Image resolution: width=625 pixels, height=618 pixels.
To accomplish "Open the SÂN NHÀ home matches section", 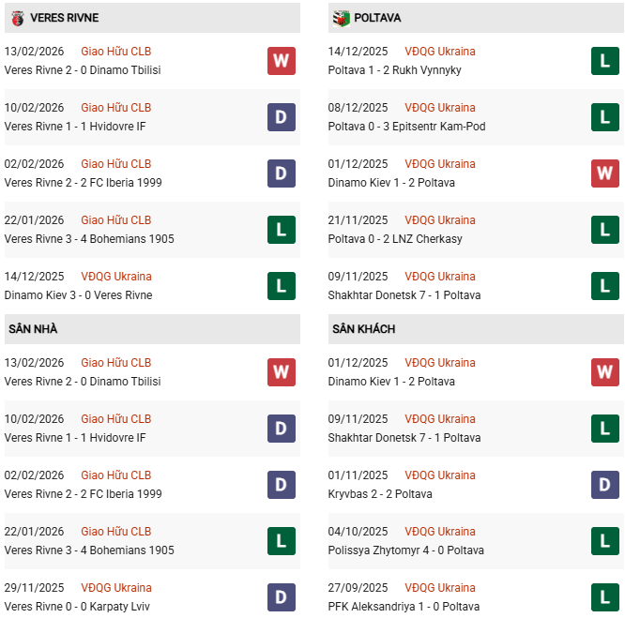I will pos(33,329).
